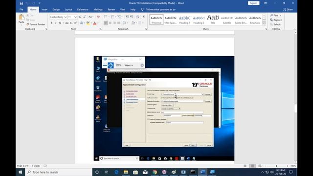Apply the Heading 1 style

coord(185,20)
